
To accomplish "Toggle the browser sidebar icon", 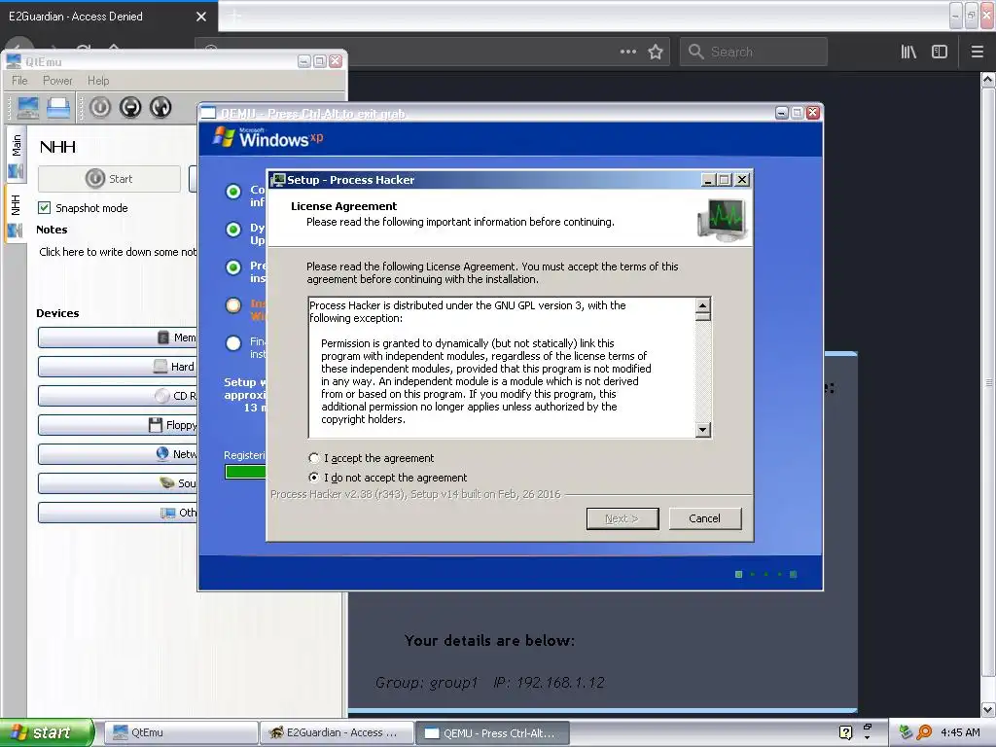I will [940, 52].
